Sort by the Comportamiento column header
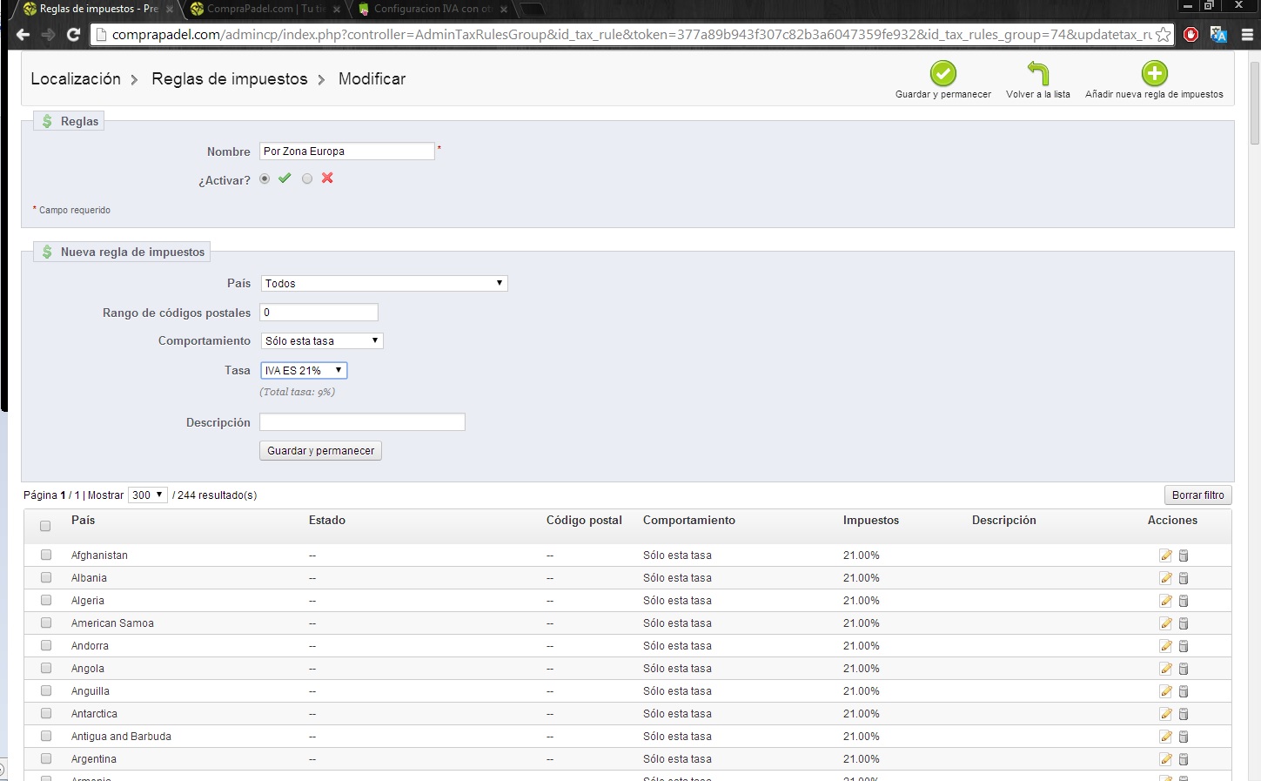Viewport: 1261px width, 781px height. tap(689, 521)
